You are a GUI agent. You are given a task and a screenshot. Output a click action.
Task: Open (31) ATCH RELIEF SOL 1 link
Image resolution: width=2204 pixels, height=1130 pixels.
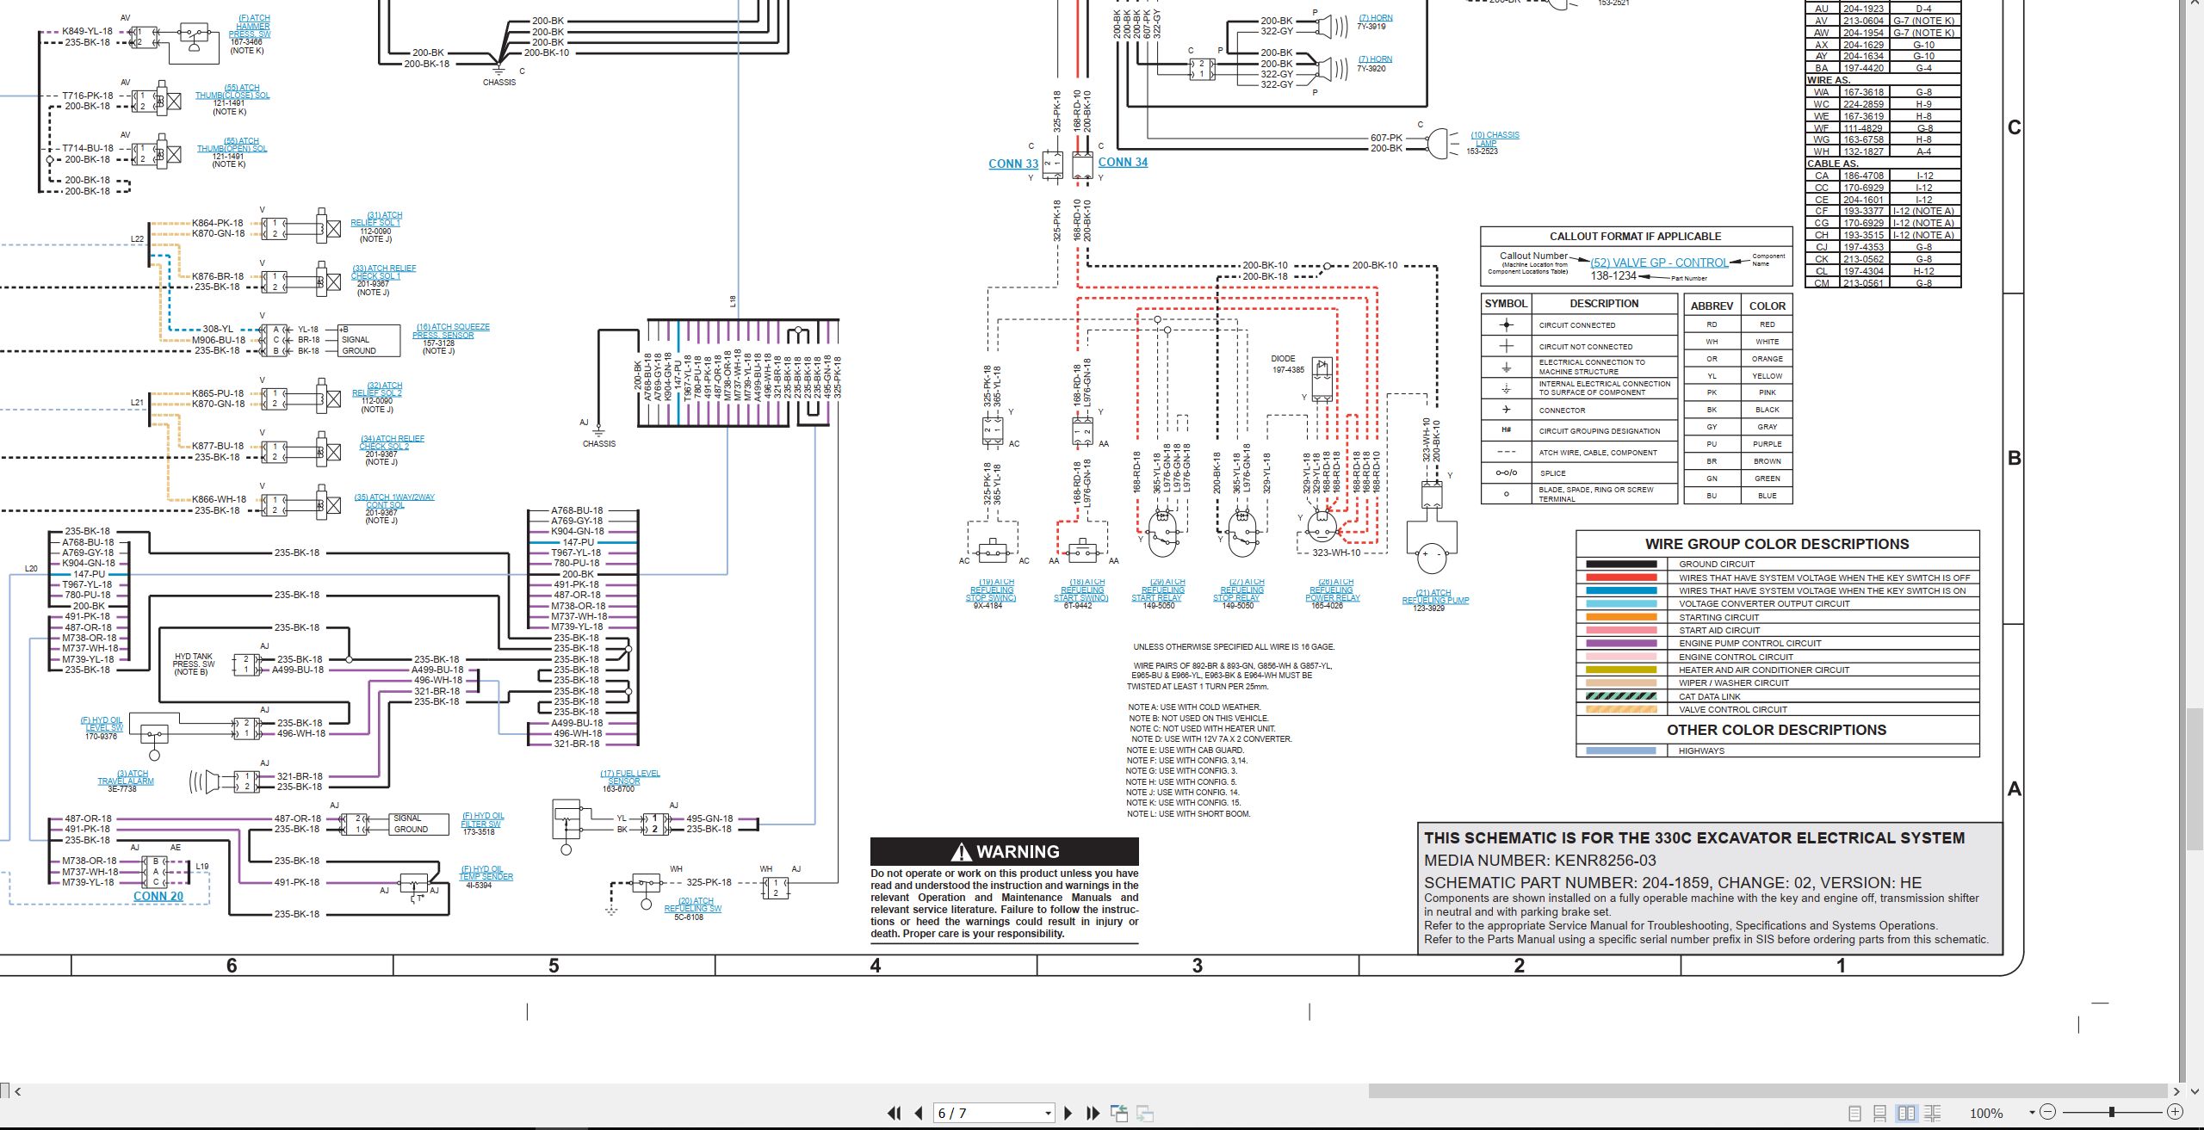coord(376,219)
